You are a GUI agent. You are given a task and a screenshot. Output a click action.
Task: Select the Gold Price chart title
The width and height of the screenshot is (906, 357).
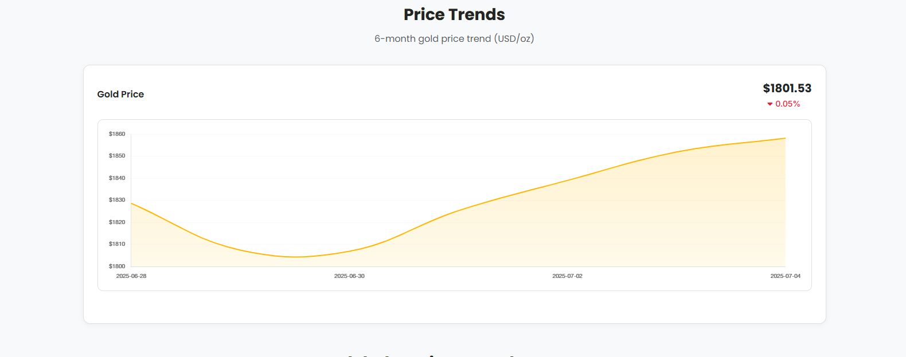tap(120, 94)
